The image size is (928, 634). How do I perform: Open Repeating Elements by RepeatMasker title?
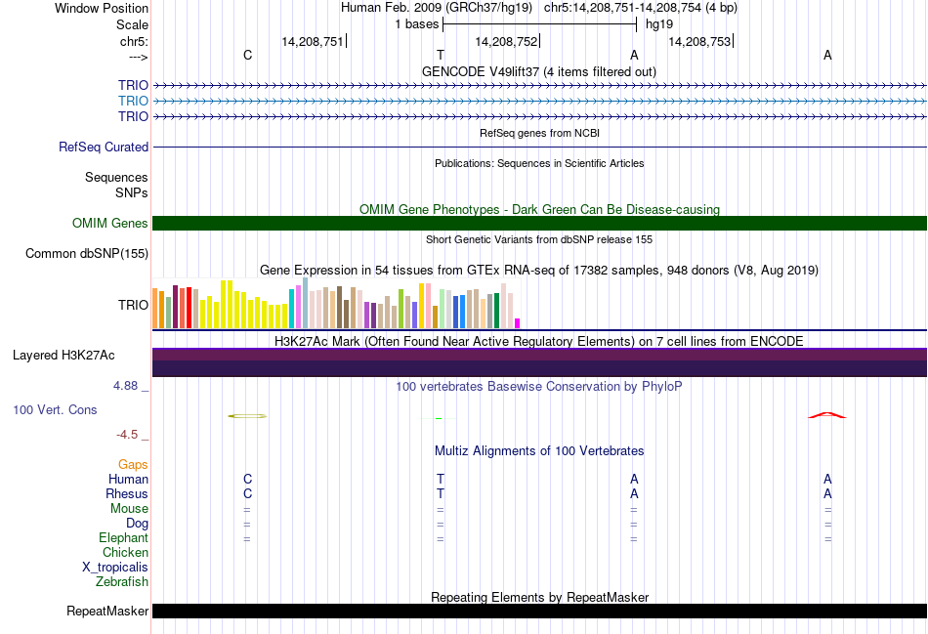(x=539, y=597)
